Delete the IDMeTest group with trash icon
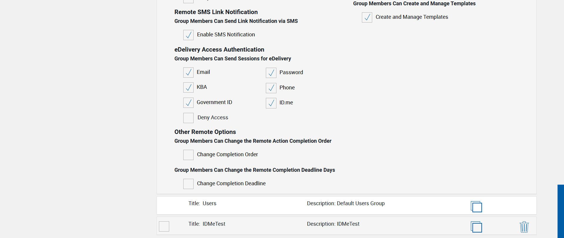Screen dimensions: 564x238 click(524, 227)
